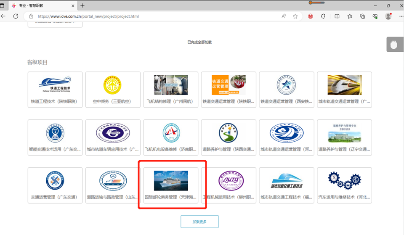This screenshot has width=404, height=235.
Task: Click the browser back arrow
Action: click(x=3, y=16)
